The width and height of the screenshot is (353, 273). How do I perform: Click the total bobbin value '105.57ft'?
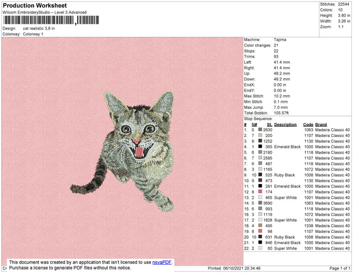pos(281,113)
